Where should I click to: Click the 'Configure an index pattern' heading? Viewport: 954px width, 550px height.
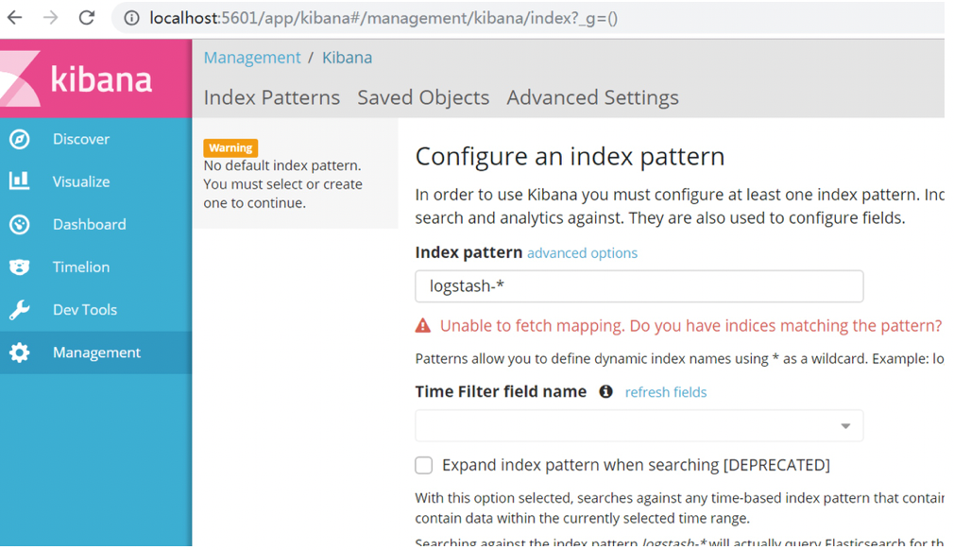pyautogui.click(x=571, y=157)
